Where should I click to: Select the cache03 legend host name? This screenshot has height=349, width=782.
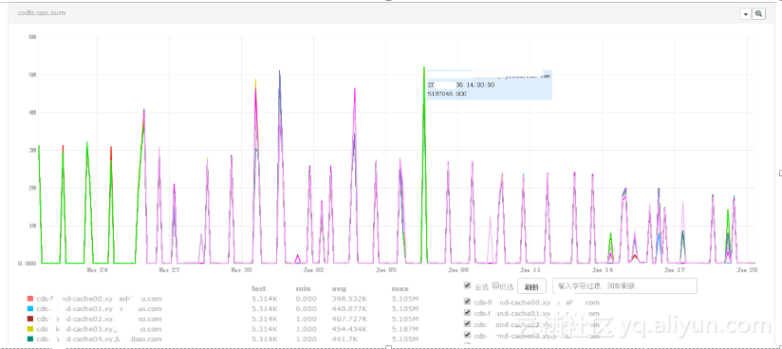point(100,329)
